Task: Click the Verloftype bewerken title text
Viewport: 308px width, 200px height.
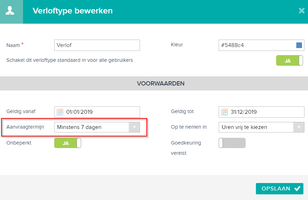Action: coord(73,11)
